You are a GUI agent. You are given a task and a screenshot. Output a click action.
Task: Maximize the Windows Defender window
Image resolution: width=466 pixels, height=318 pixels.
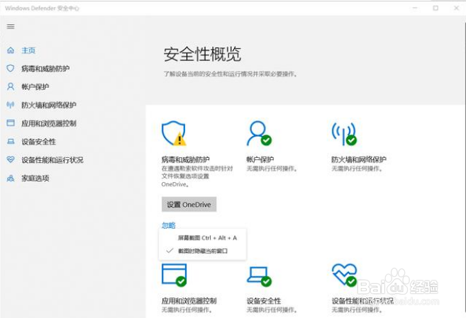click(x=436, y=8)
